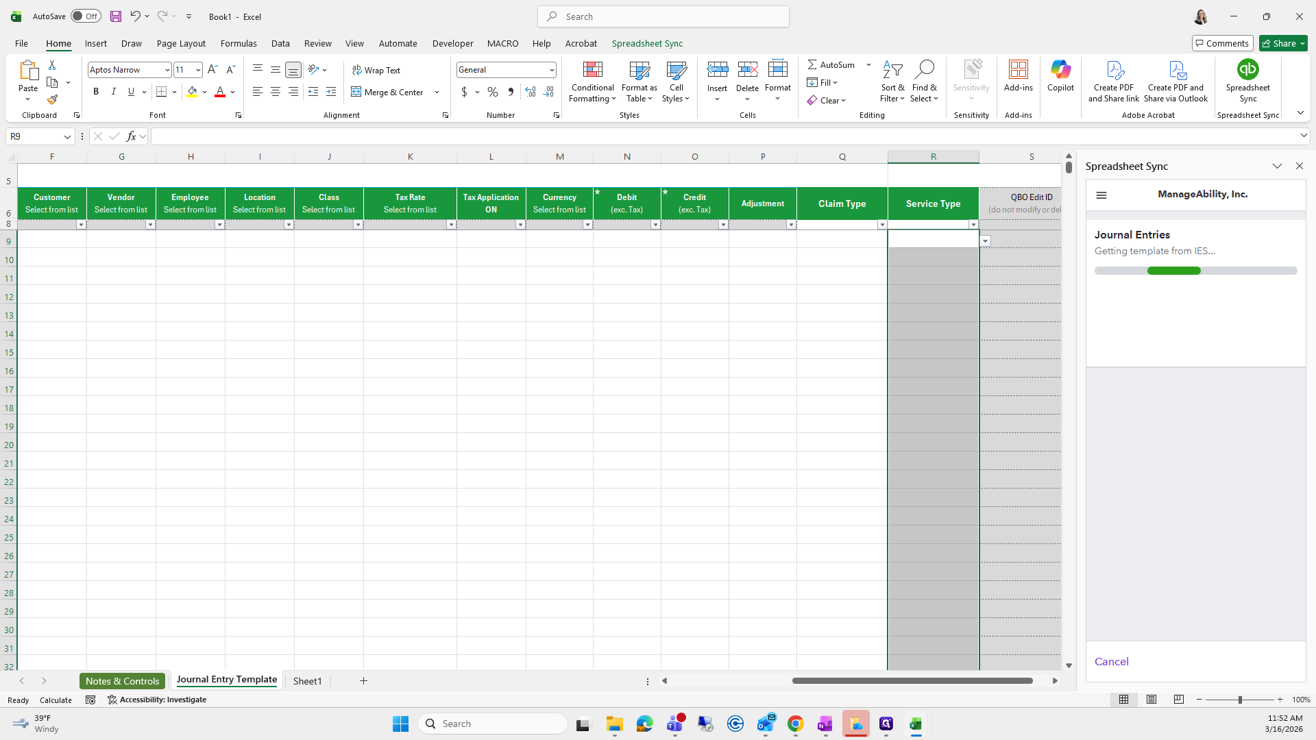Click the Format Painter brush icon
The image size is (1316, 740).
click(x=52, y=100)
